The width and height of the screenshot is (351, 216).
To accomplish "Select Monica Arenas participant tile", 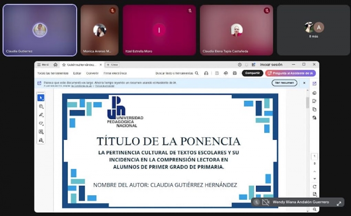I will pos(100,30).
